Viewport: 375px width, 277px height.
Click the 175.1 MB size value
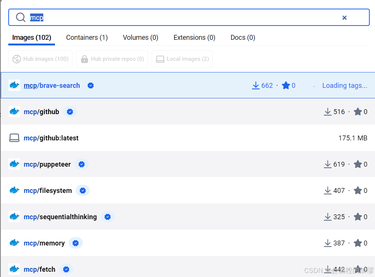(353, 138)
